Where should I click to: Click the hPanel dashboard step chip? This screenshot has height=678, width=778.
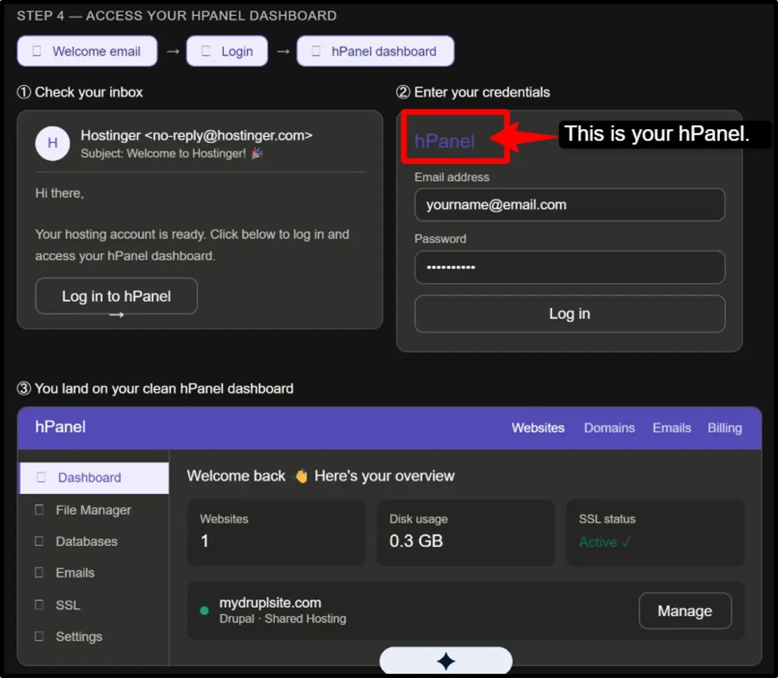coord(375,51)
